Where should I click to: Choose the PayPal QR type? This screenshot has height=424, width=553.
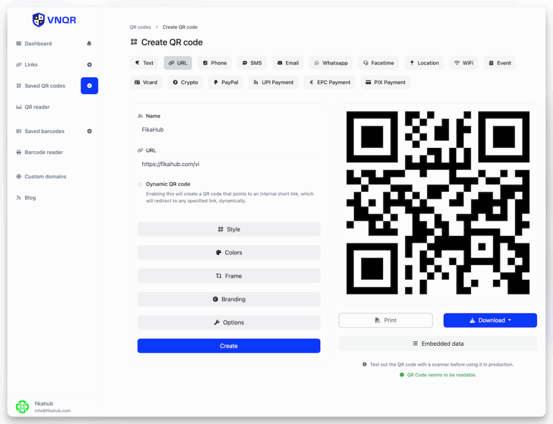(x=225, y=83)
